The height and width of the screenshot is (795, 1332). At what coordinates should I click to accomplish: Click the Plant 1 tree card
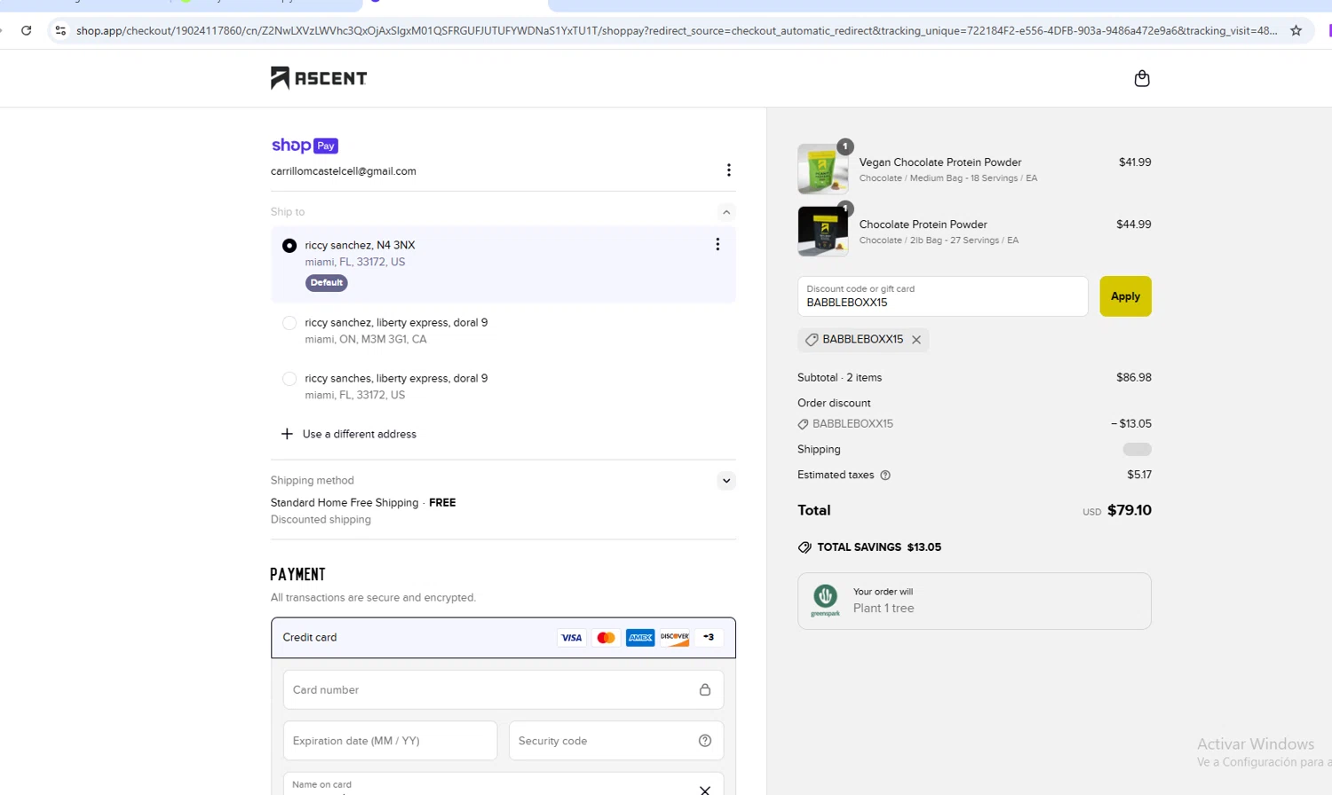click(974, 601)
